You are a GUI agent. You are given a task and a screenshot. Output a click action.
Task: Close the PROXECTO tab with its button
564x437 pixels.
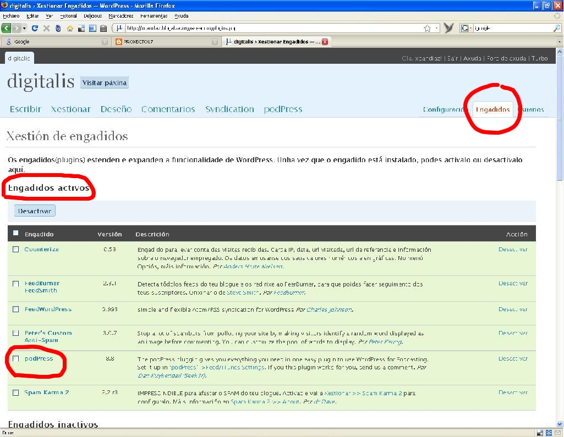(215, 42)
